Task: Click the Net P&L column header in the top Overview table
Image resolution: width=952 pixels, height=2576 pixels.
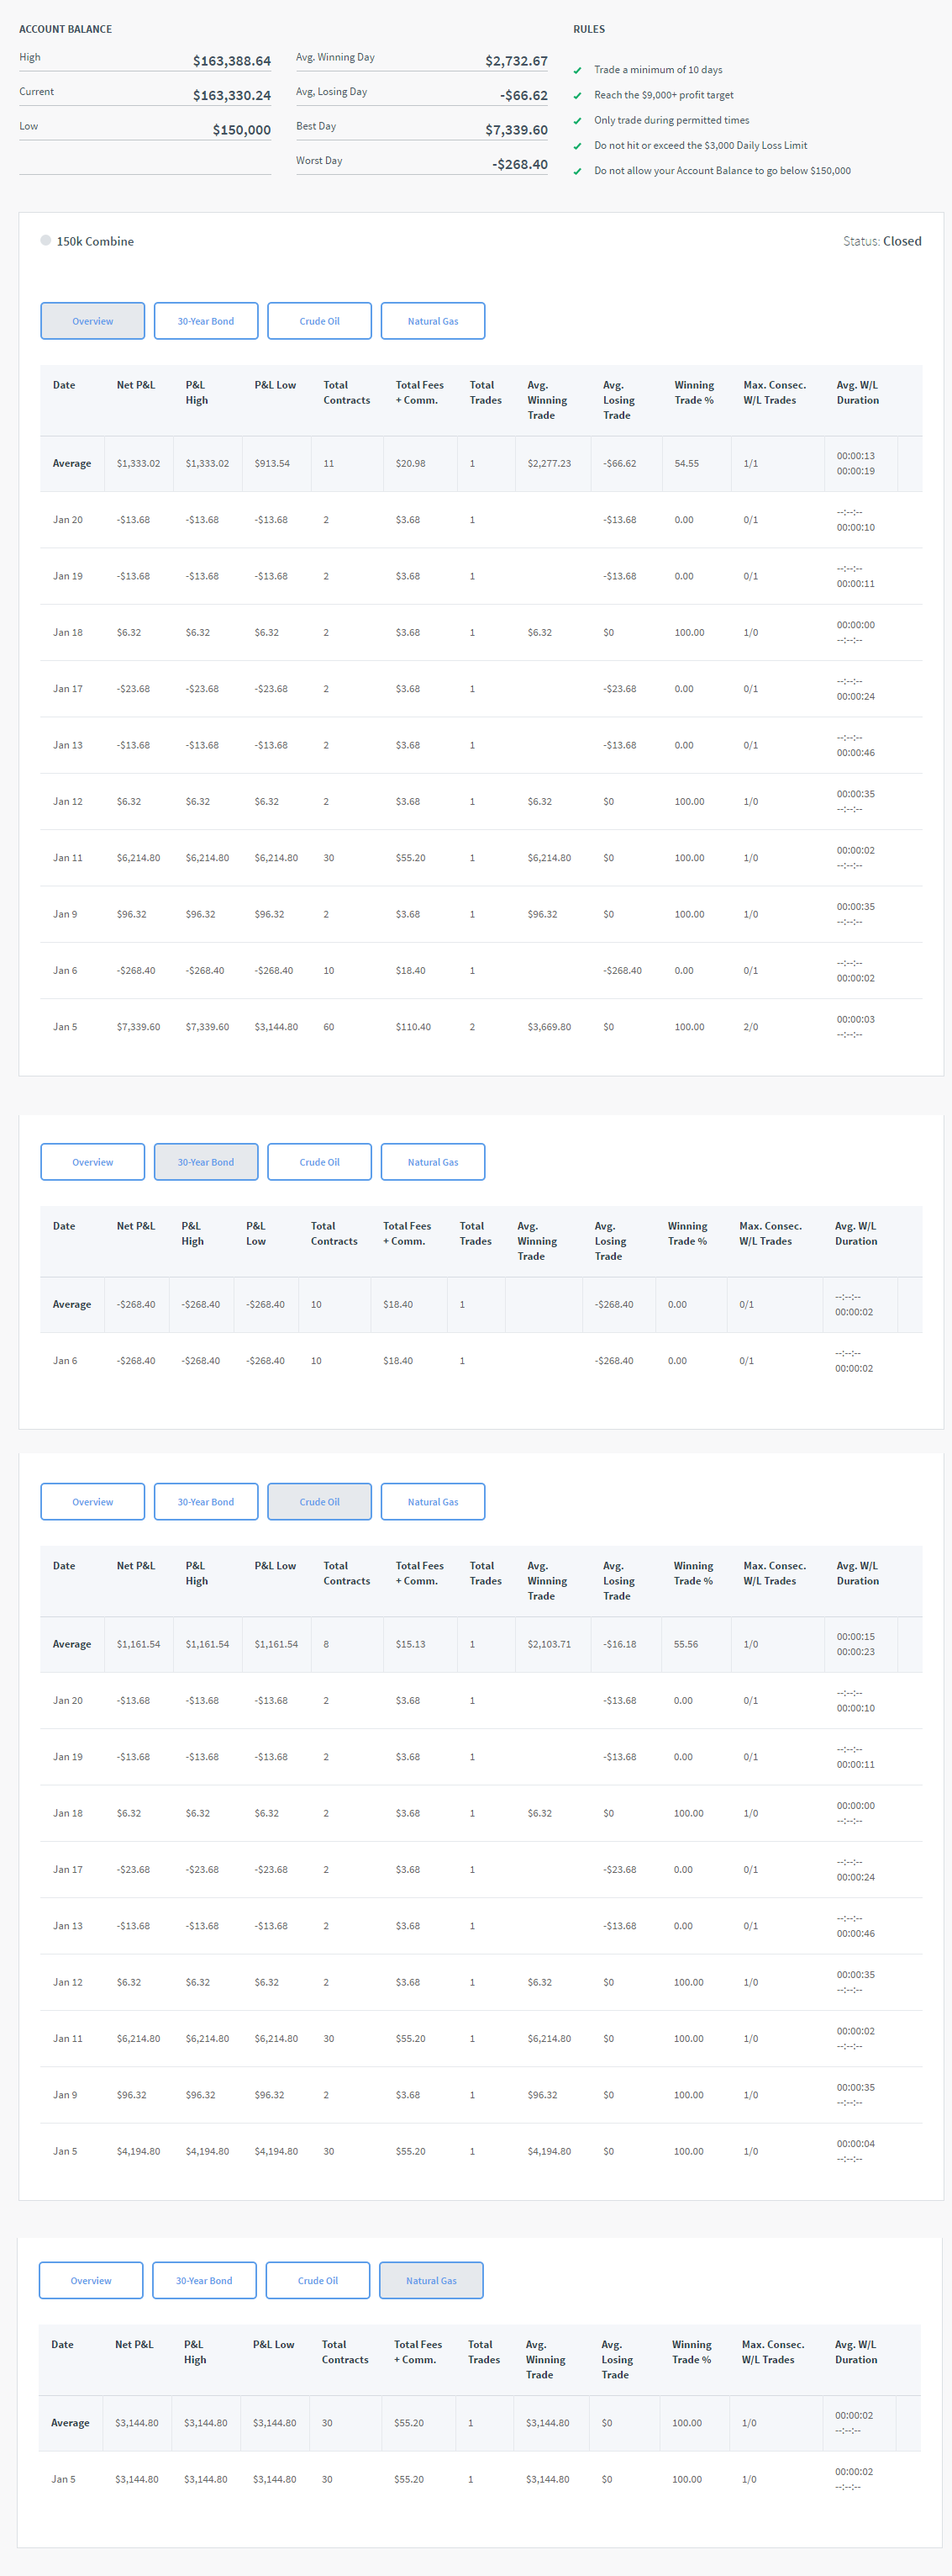Action: 136,385
